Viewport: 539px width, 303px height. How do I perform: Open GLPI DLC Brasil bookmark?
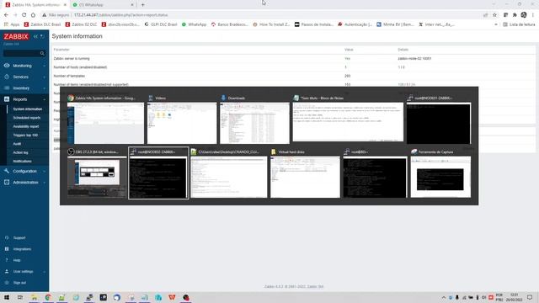pos(161,24)
